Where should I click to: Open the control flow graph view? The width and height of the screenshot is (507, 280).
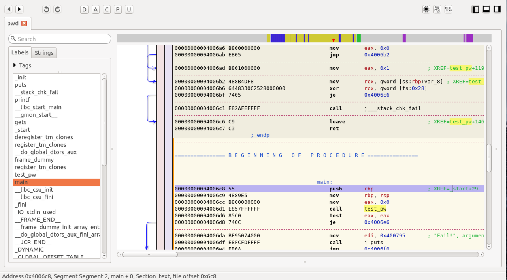point(437,9)
